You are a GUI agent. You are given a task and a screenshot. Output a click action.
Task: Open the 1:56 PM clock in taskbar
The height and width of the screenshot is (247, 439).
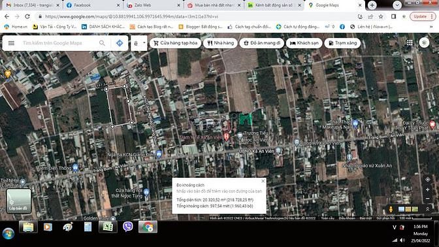pos(421,226)
